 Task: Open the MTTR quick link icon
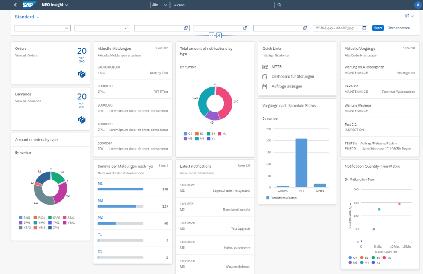tap(265, 67)
